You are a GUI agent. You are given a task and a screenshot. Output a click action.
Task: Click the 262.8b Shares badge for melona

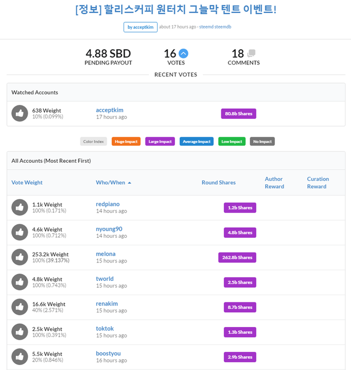pos(237,257)
